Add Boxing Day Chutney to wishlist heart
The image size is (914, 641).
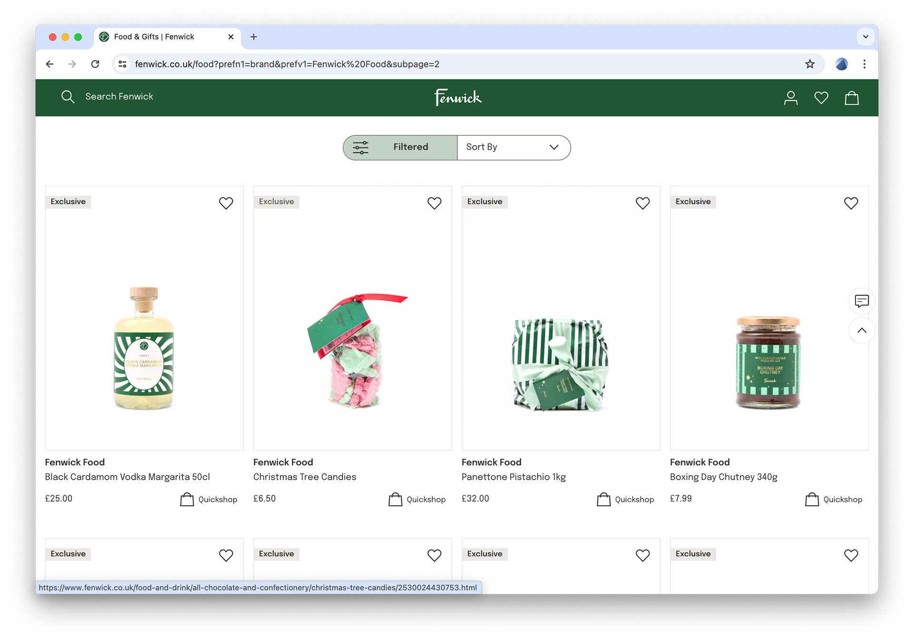(x=851, y=203)
